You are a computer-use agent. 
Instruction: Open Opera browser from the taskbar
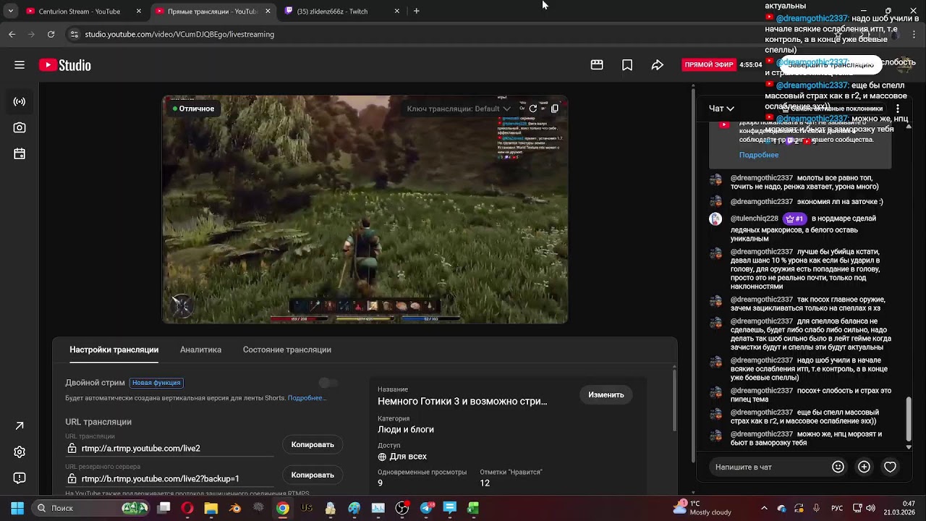pyautogui.click(x=187, y=508)
